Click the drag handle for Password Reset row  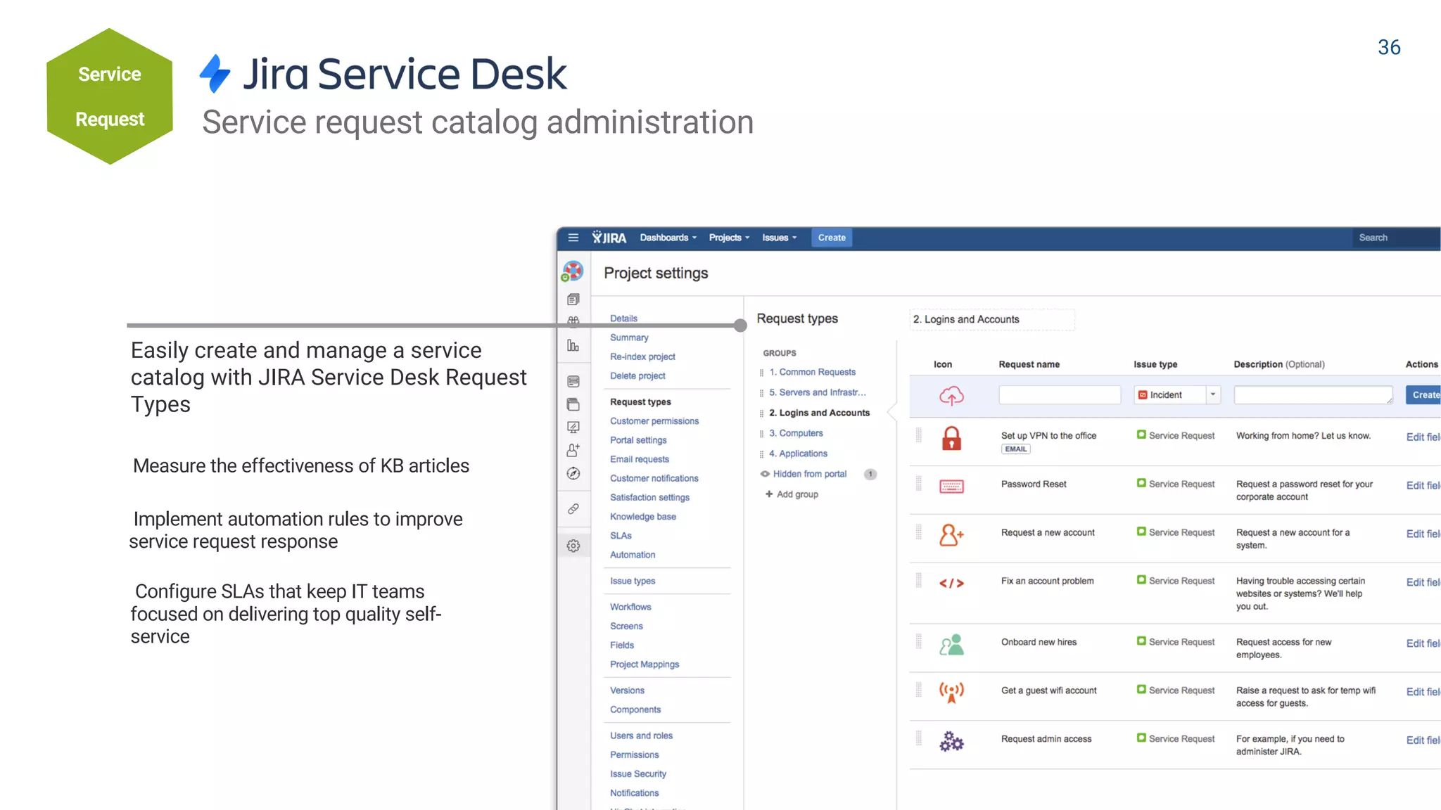pyautogui.click(x=918, y=484)
